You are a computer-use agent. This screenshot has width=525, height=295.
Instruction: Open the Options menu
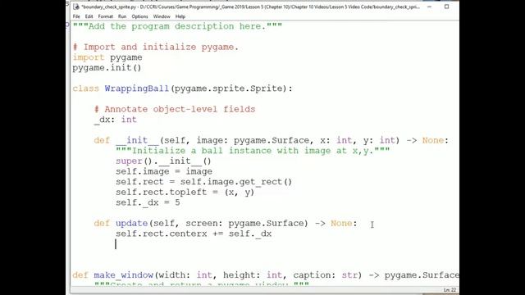click(x=139, y=16)
